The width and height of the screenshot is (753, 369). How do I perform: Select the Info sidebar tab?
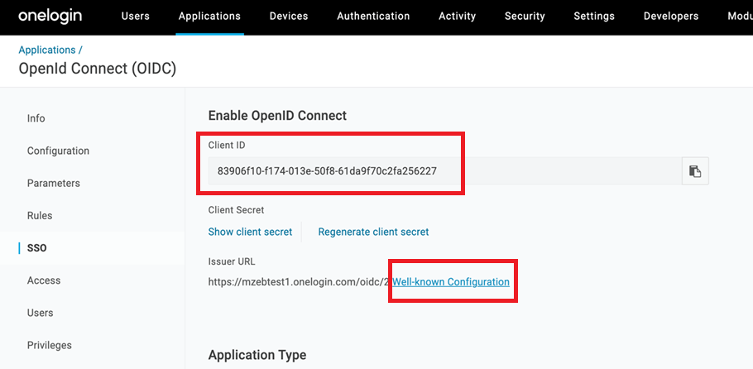click(36, 118)
